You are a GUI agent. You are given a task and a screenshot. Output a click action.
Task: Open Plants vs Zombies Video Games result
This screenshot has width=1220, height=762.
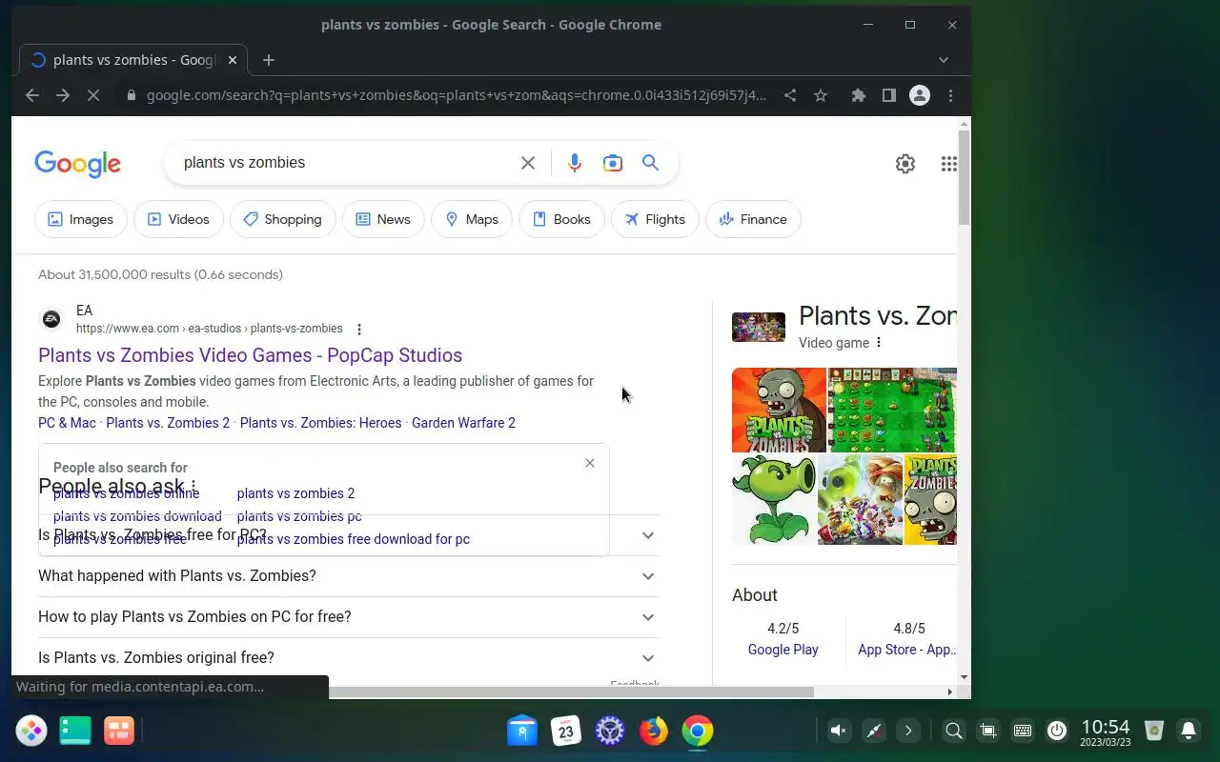point(250,355)
